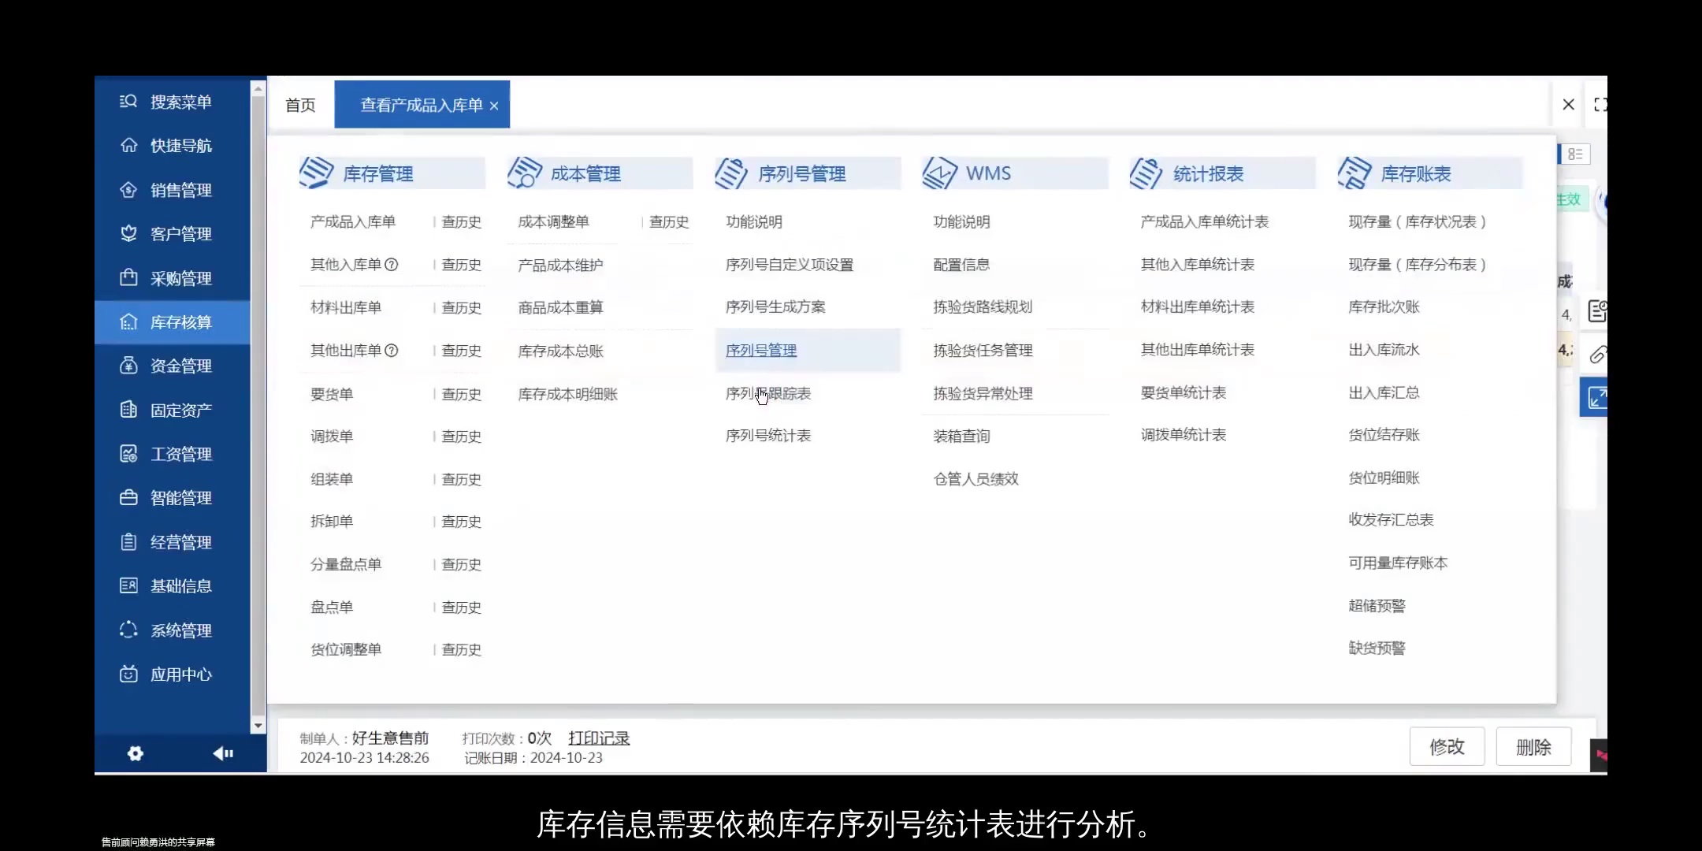The height and width of the screenshot is (851, 1702).
Task: Open the 固定资产 sidebar icon
Action: pyautogui.click(x=129, y=409)
